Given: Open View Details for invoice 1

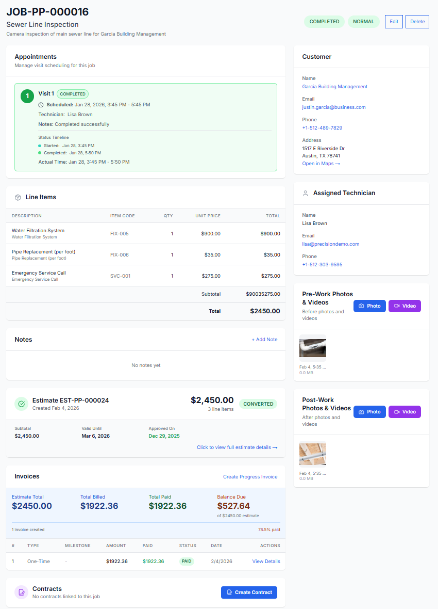Looking at the screenshot, I should pos(266,562).
